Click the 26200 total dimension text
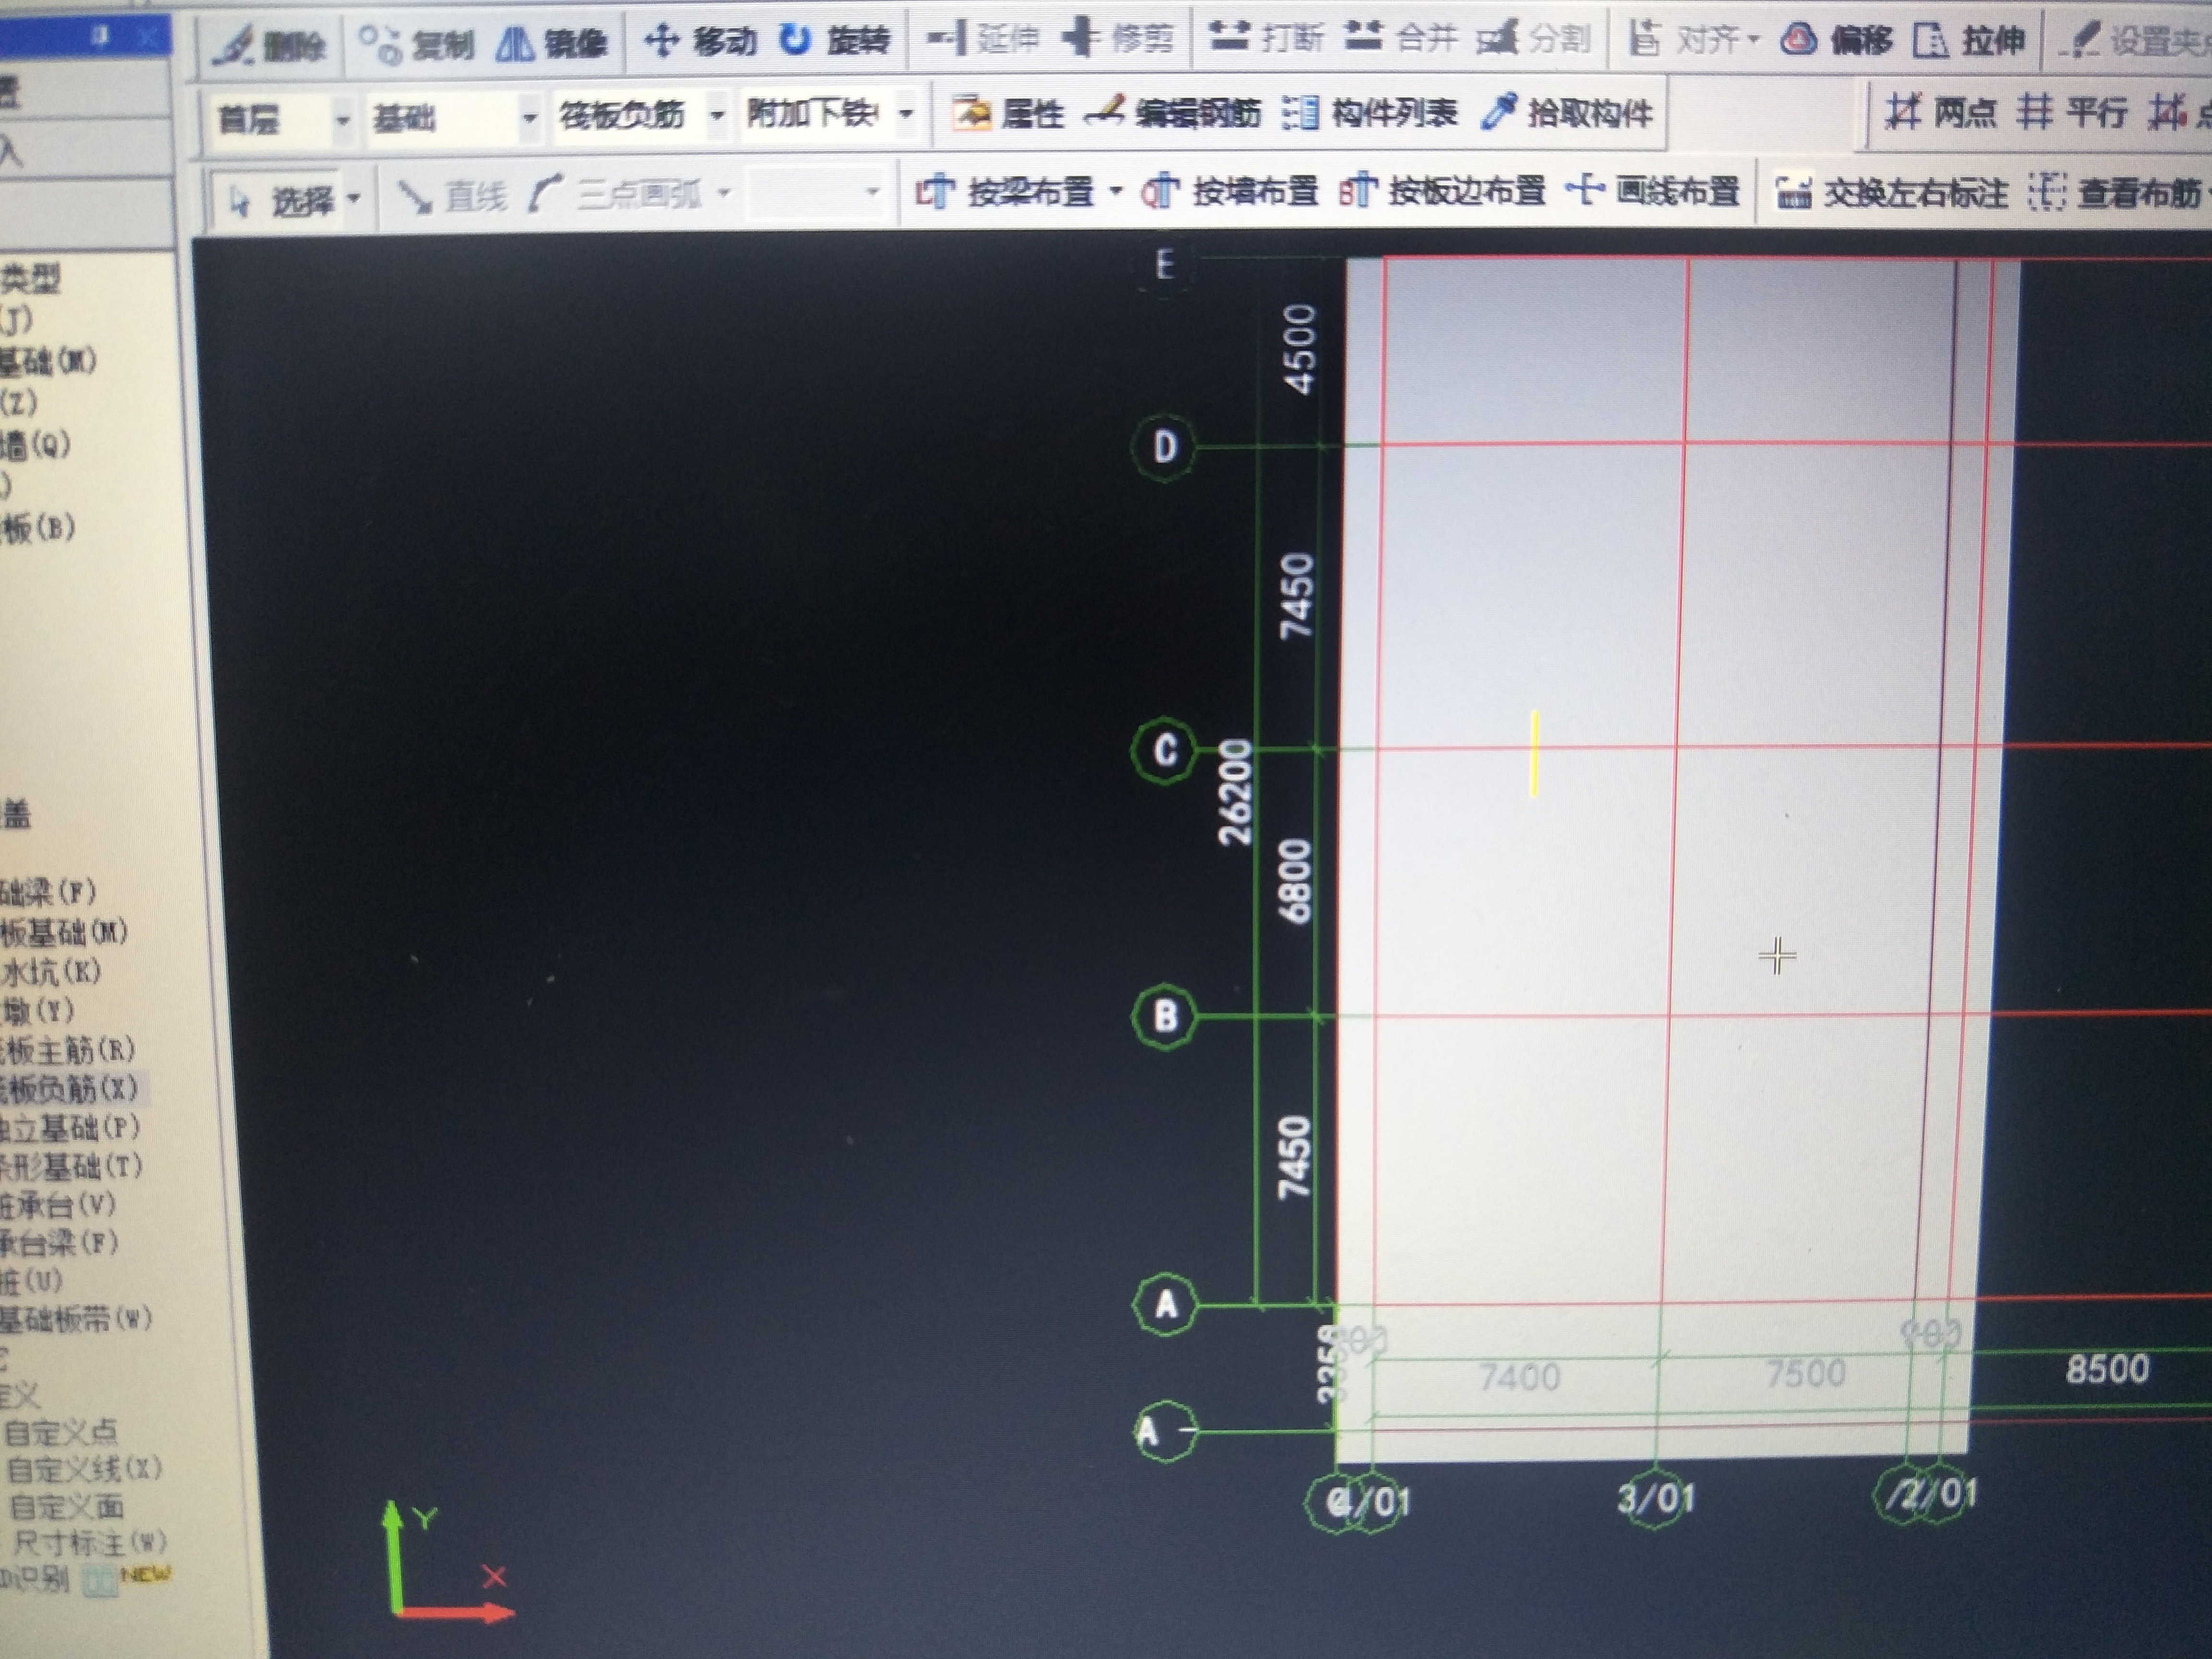This screenshot has width=2212, height=1659. click(x=1236, y=792)
